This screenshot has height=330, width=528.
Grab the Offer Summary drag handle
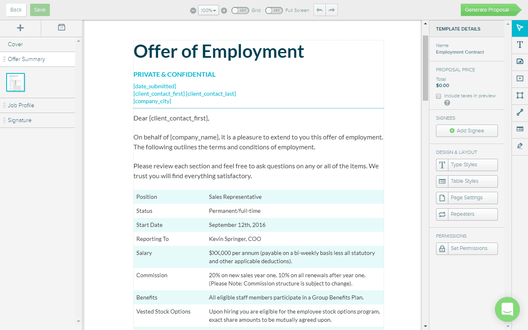4,59
